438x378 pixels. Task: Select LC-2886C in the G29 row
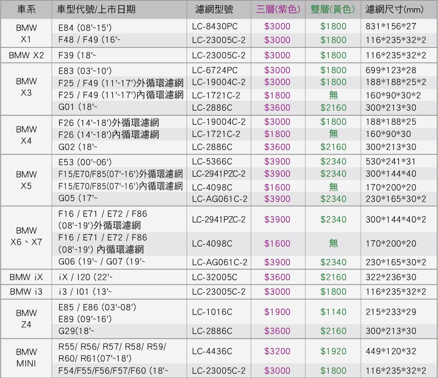coord(212,331)
